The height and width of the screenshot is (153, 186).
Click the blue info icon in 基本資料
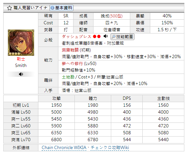[x=52, y=8]
